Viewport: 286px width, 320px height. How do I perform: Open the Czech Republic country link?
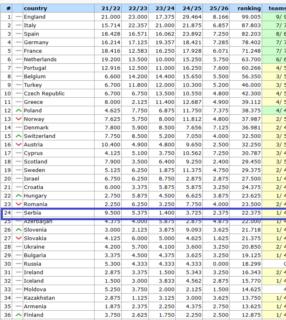[x=44, y=93]
